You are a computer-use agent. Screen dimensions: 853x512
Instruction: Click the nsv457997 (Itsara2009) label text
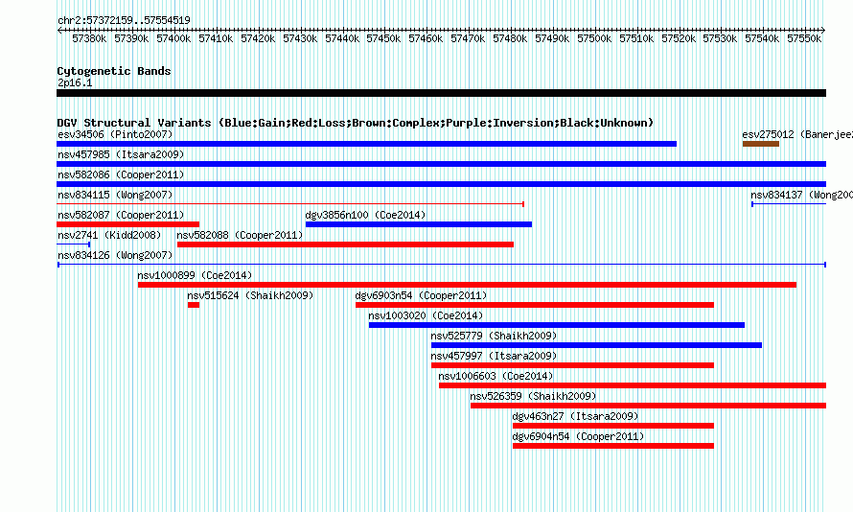point(494,356)
